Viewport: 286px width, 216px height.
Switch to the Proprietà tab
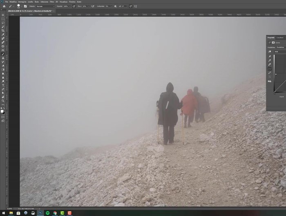pos(271,37)
